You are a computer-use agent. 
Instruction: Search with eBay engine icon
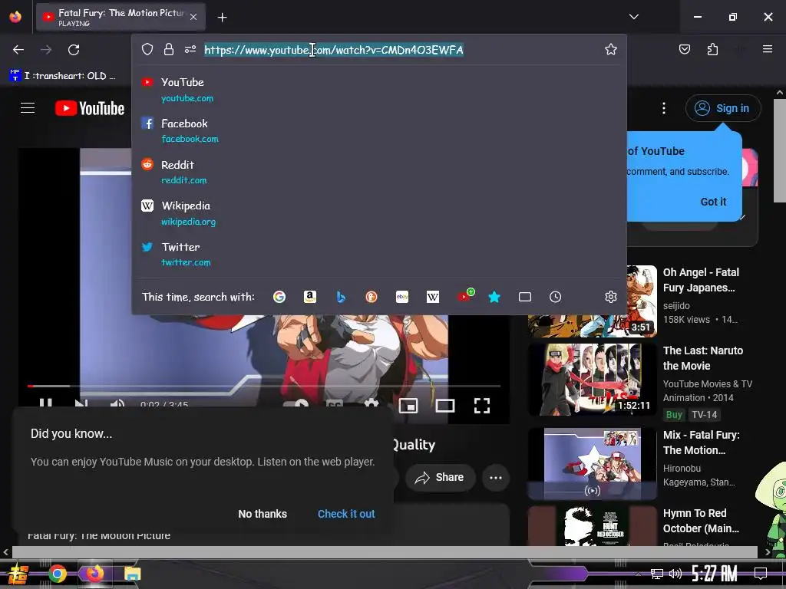click(x=402, y=297)
